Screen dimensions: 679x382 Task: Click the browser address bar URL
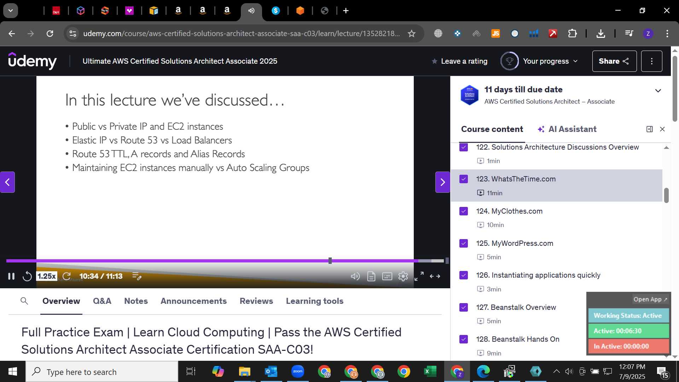pos(242,34)
